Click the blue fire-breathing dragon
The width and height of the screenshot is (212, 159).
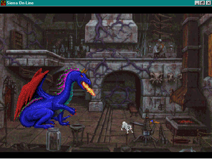click(x=53, y=99)
